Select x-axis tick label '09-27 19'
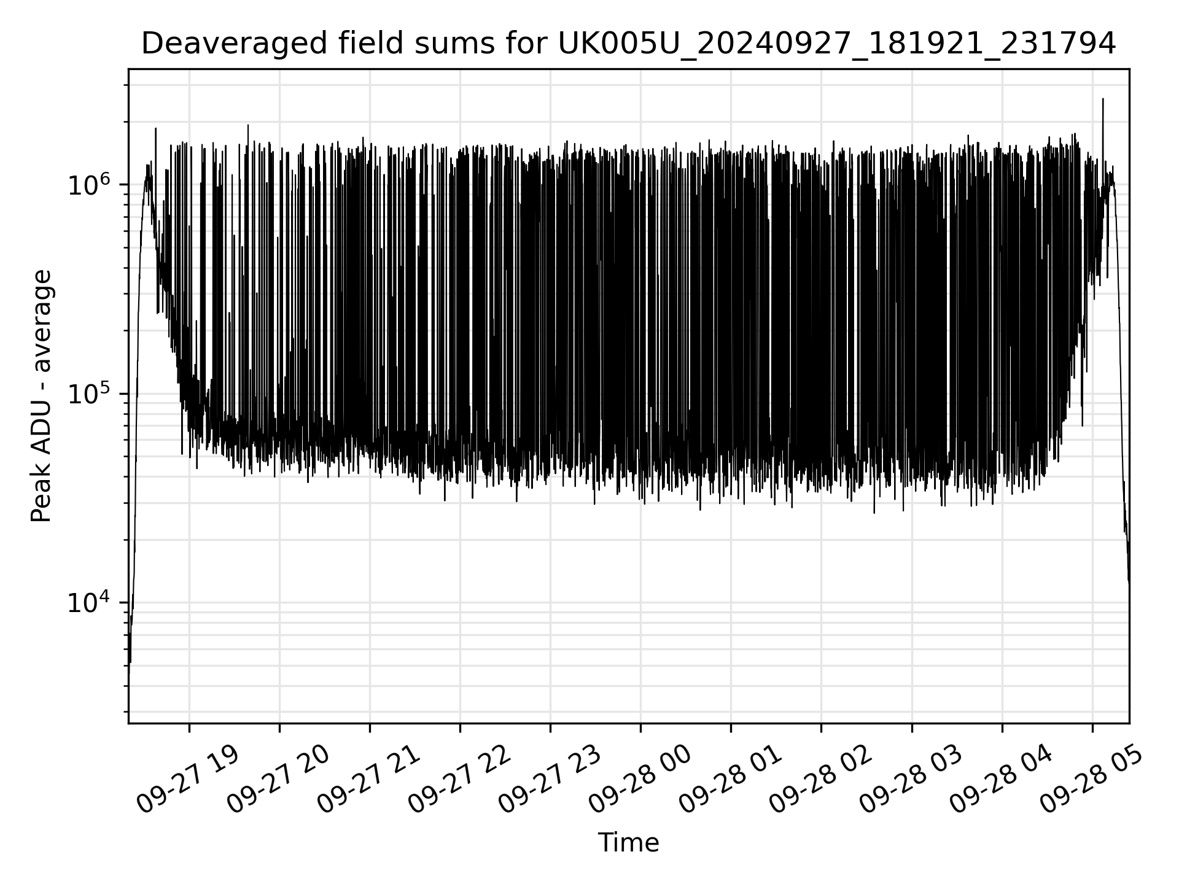 coord(187,779)
